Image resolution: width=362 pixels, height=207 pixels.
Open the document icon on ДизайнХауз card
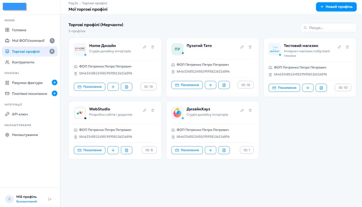coord(224,150)
